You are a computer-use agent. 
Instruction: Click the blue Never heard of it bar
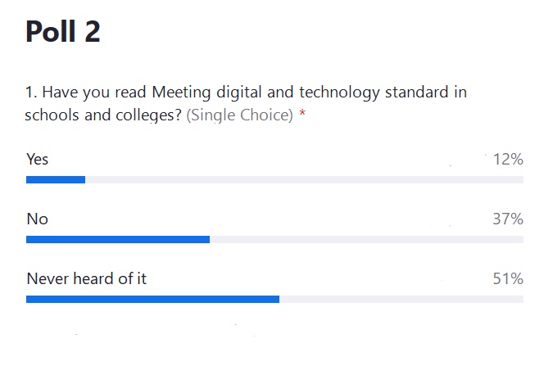coord(152,300)
